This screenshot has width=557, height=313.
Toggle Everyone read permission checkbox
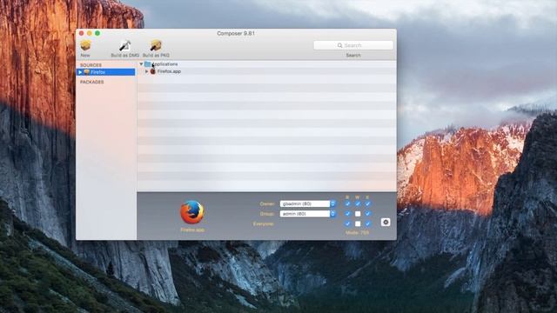[347, 223]
